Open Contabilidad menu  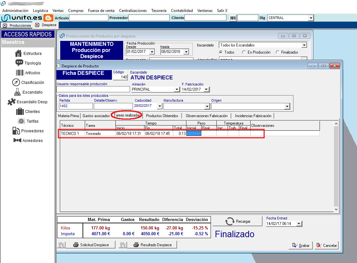[x=182, y=10]
